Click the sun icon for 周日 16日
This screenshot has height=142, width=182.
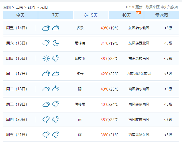(x=46, y=58)
